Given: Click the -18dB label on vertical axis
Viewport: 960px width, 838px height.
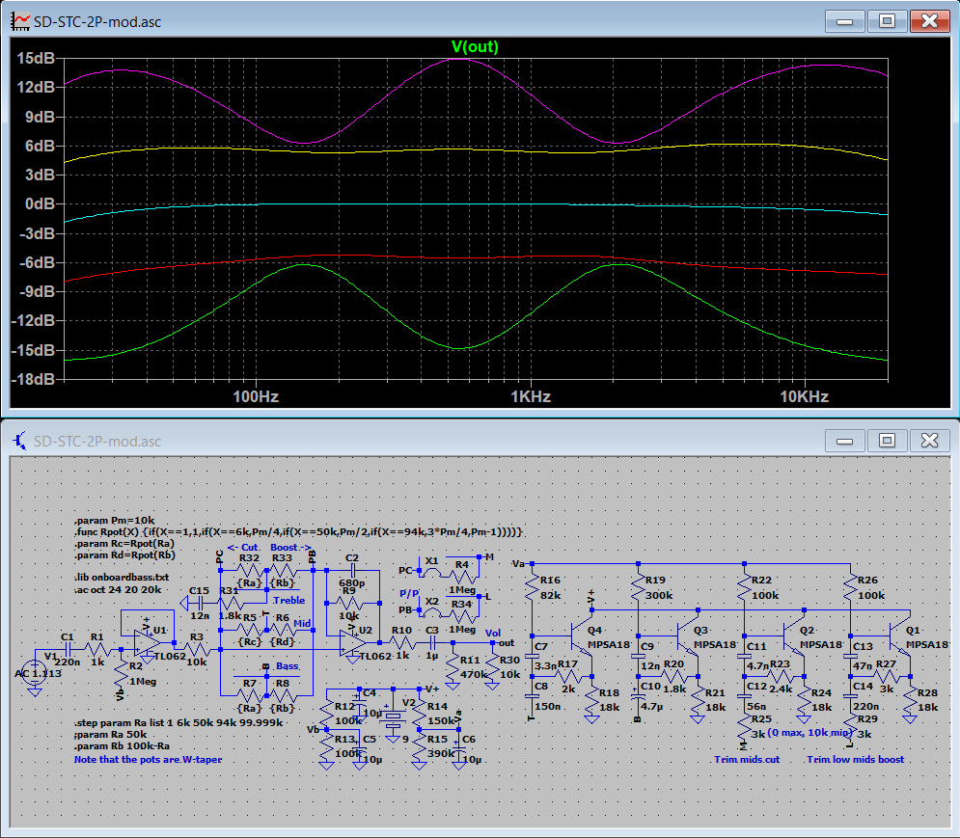Looking at the screenshot, I should [x=34, y=379].
